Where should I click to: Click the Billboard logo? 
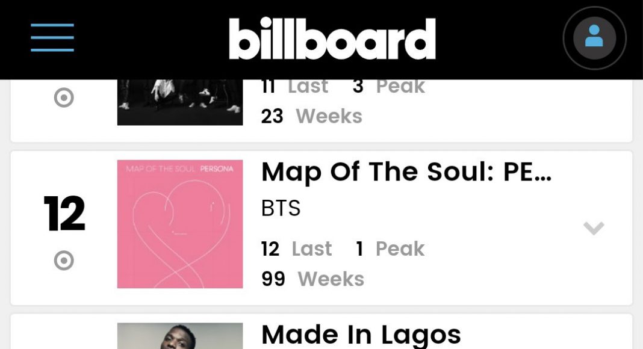click(x=332, y=39)
